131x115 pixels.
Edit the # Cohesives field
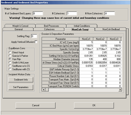pos(72,14)
